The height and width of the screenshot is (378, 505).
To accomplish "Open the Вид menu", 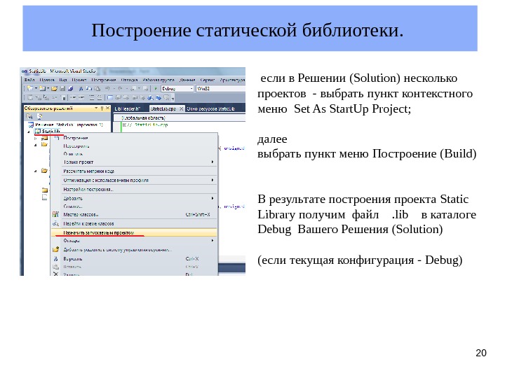I will click(63, 80).
